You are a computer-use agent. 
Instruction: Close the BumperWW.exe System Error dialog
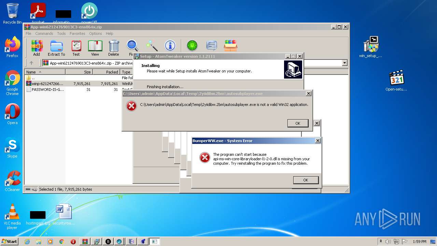[318, 141]
